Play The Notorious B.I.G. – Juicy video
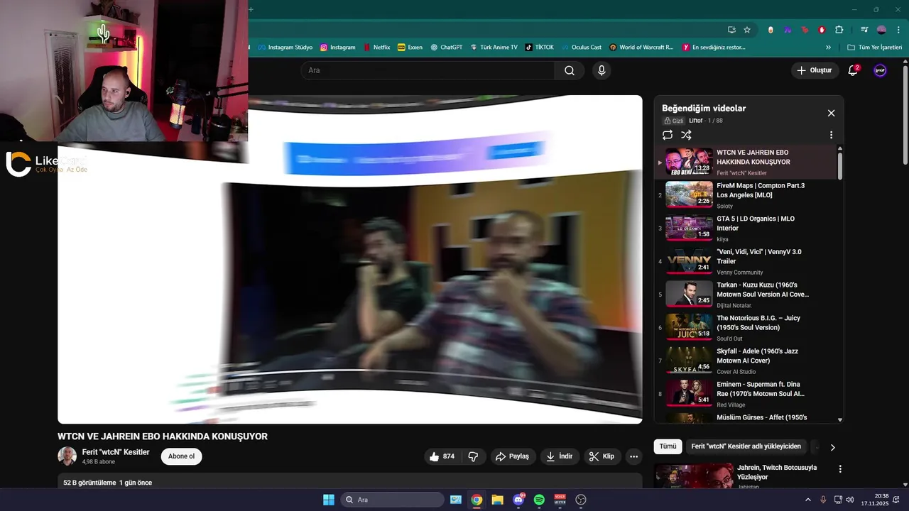Screen dimensions: 909x511 click(x=745, y=328)
